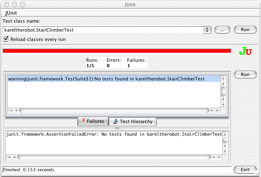Click the test class name text field

(x=102, y=30)
